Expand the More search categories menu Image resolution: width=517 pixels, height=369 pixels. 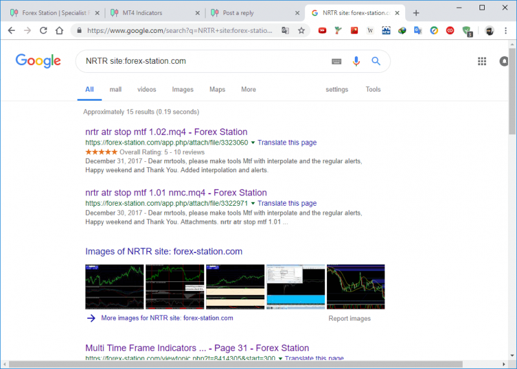point(248,90)
